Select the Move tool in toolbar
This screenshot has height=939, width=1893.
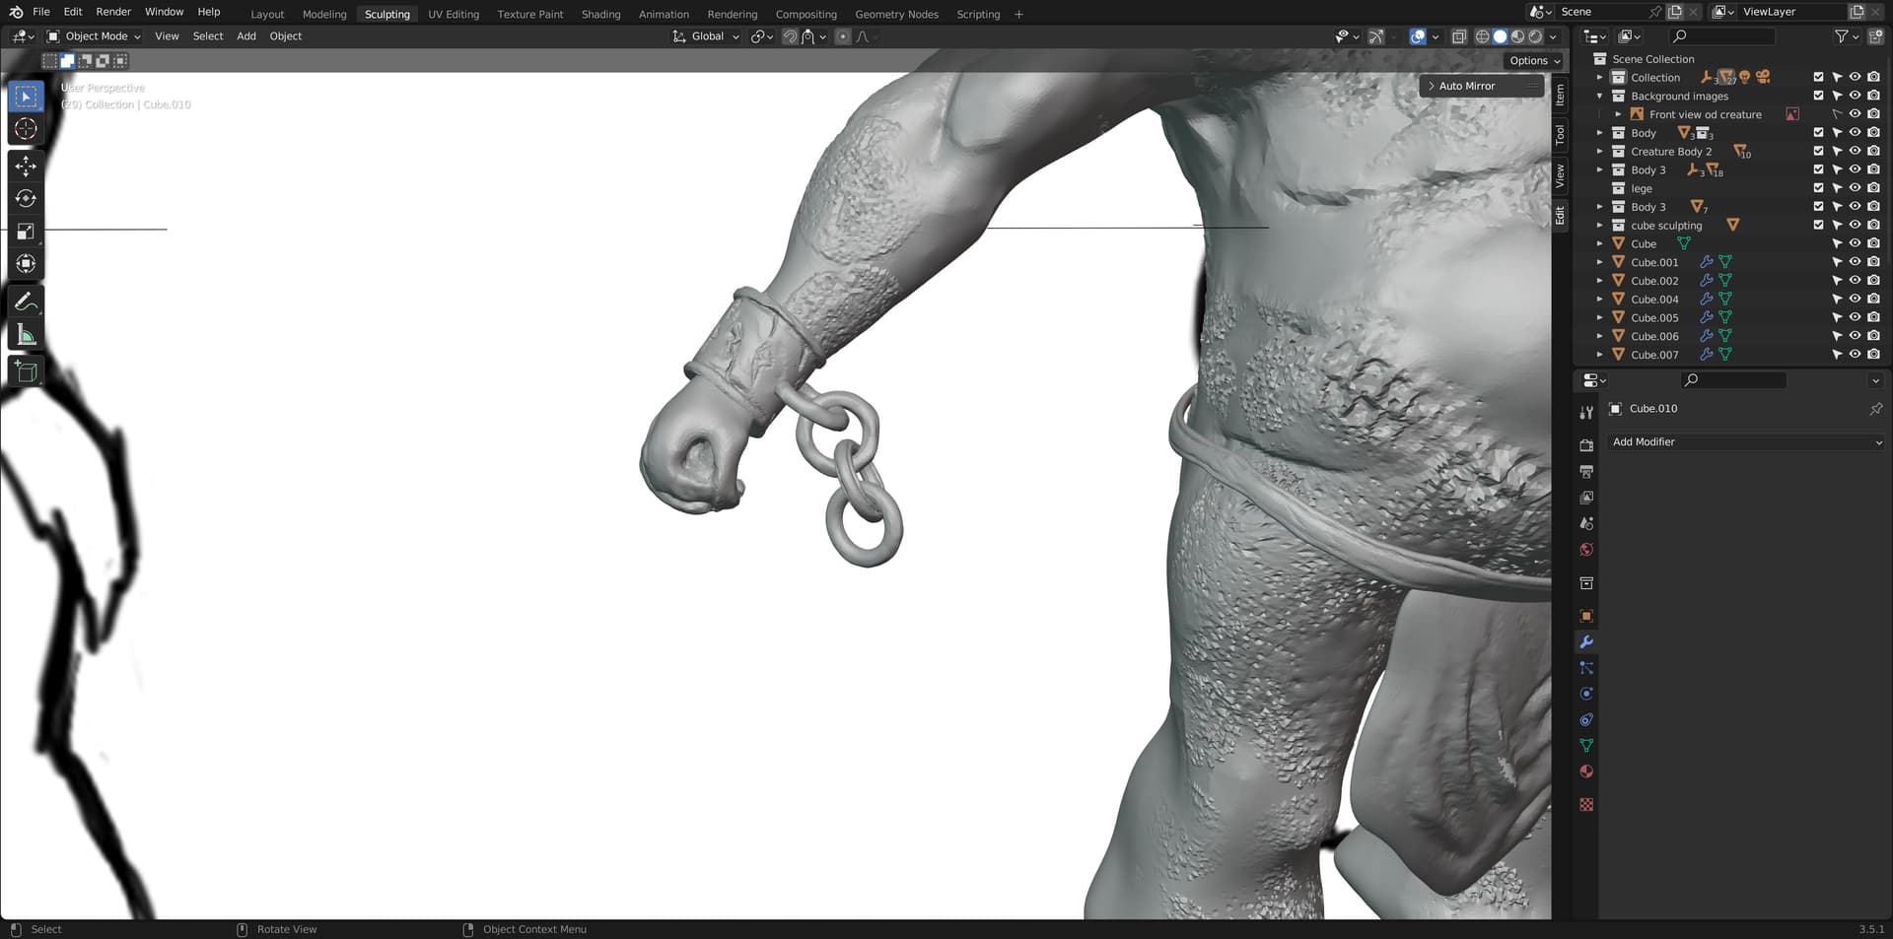26,166
